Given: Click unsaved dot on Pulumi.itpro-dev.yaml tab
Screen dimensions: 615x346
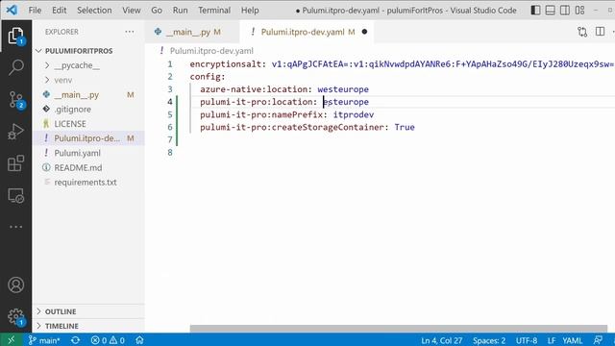Looking at the screenshot, I should pos(364,32).
